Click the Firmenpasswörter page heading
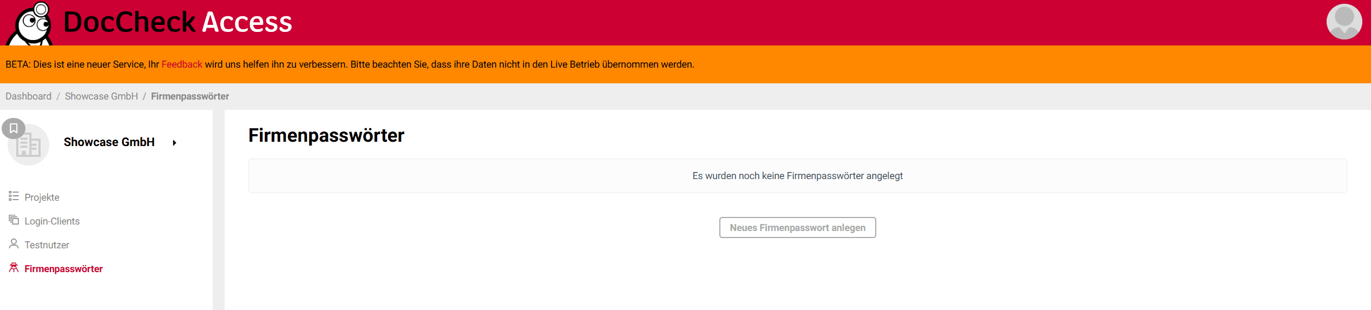Image resolution: width=1371 pixels, height=310 pixels. 326,135
